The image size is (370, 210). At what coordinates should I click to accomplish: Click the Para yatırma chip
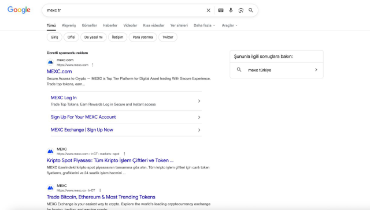point(143,37)
